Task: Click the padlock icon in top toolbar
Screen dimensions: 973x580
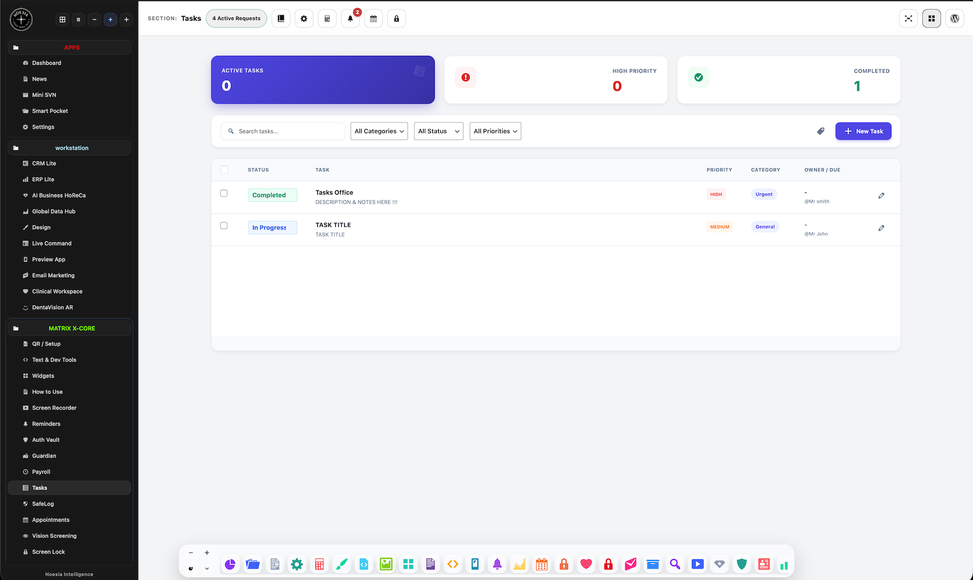Action: click(397, 18)
